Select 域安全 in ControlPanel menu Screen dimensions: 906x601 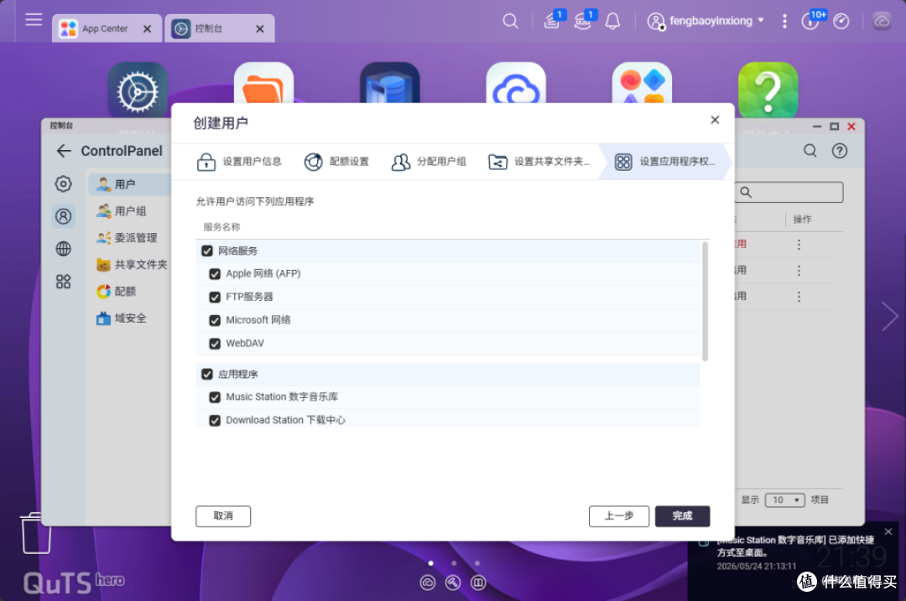(x=130, y=318)
